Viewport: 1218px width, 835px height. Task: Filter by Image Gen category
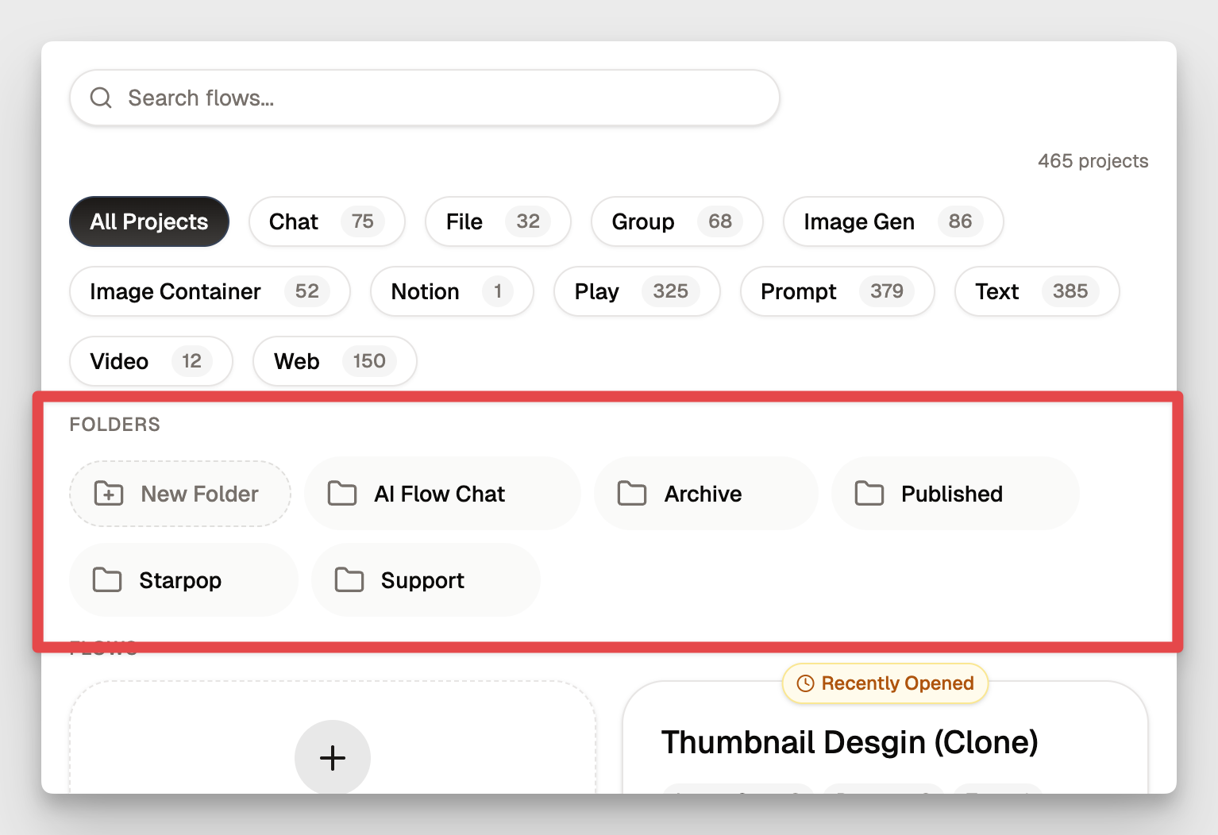pos(892,221)
